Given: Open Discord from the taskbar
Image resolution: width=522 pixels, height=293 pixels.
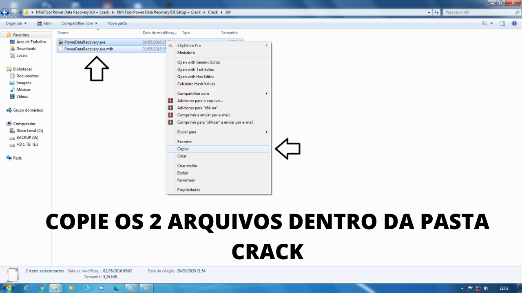Looking at the screenshot, I should [x=101, y=288].
